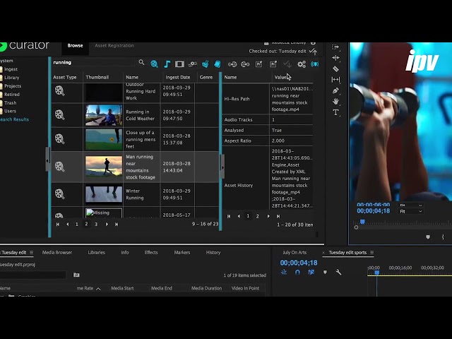
Task: Collapse the left sidebar panel arrow
Action: click(47, 160)
